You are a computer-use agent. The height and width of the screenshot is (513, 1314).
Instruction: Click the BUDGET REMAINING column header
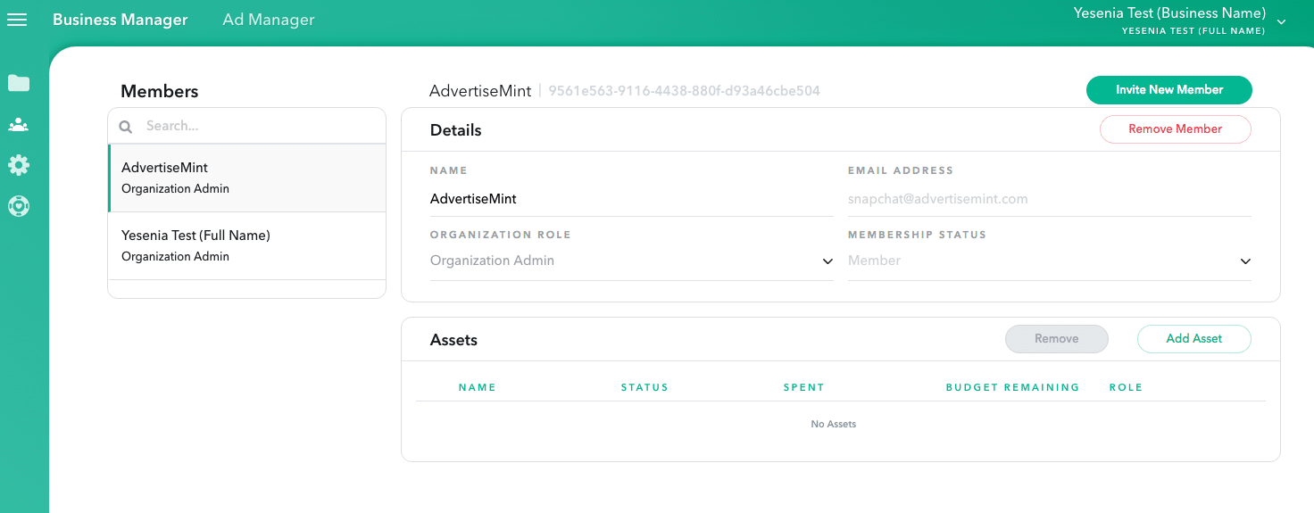(x=1013, y=387)
